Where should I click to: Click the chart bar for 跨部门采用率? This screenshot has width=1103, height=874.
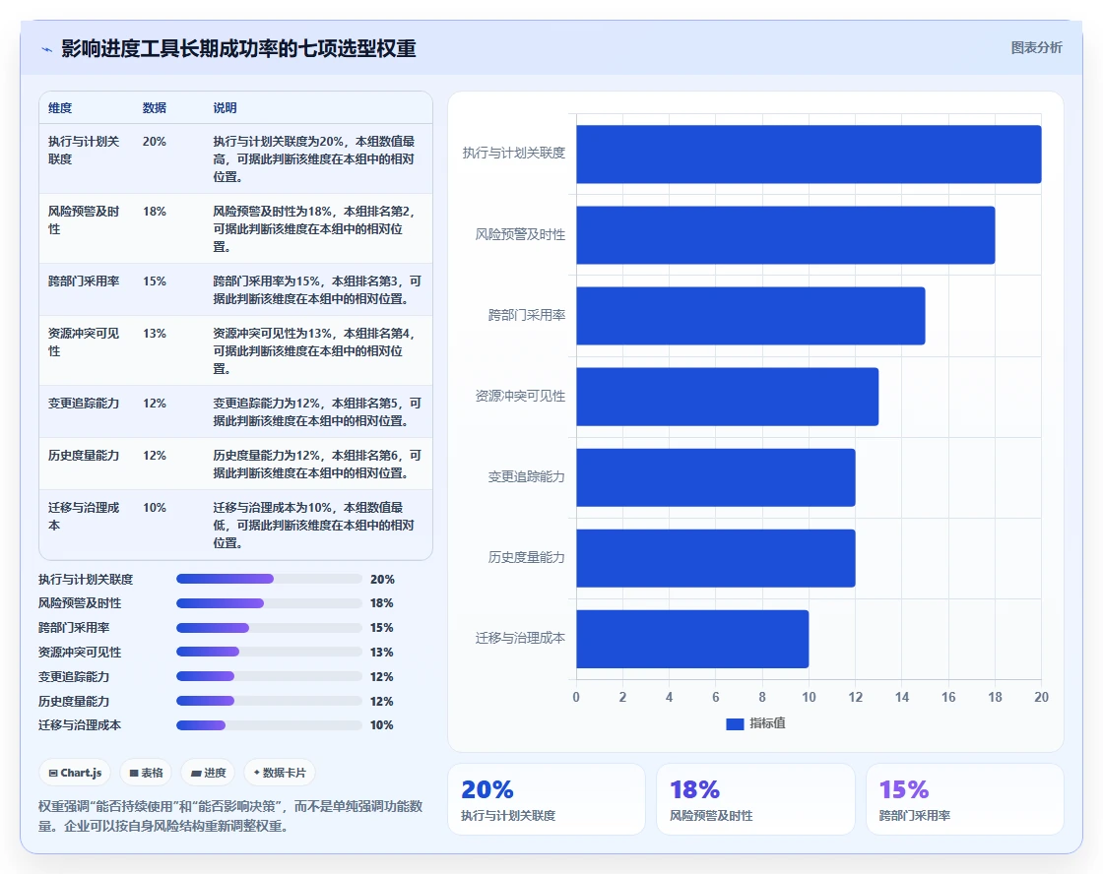click(750, 316)
